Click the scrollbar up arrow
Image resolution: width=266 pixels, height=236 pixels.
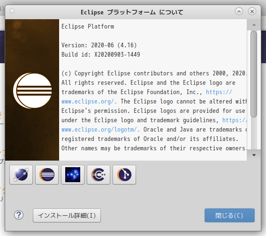tap(254, 25)
